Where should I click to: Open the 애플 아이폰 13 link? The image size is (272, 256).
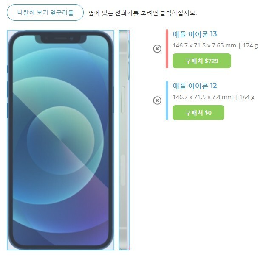click(195, 34)
